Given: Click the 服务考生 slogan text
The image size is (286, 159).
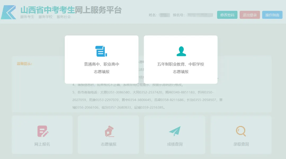Looking at the screenshot, I should pos(27,17).
